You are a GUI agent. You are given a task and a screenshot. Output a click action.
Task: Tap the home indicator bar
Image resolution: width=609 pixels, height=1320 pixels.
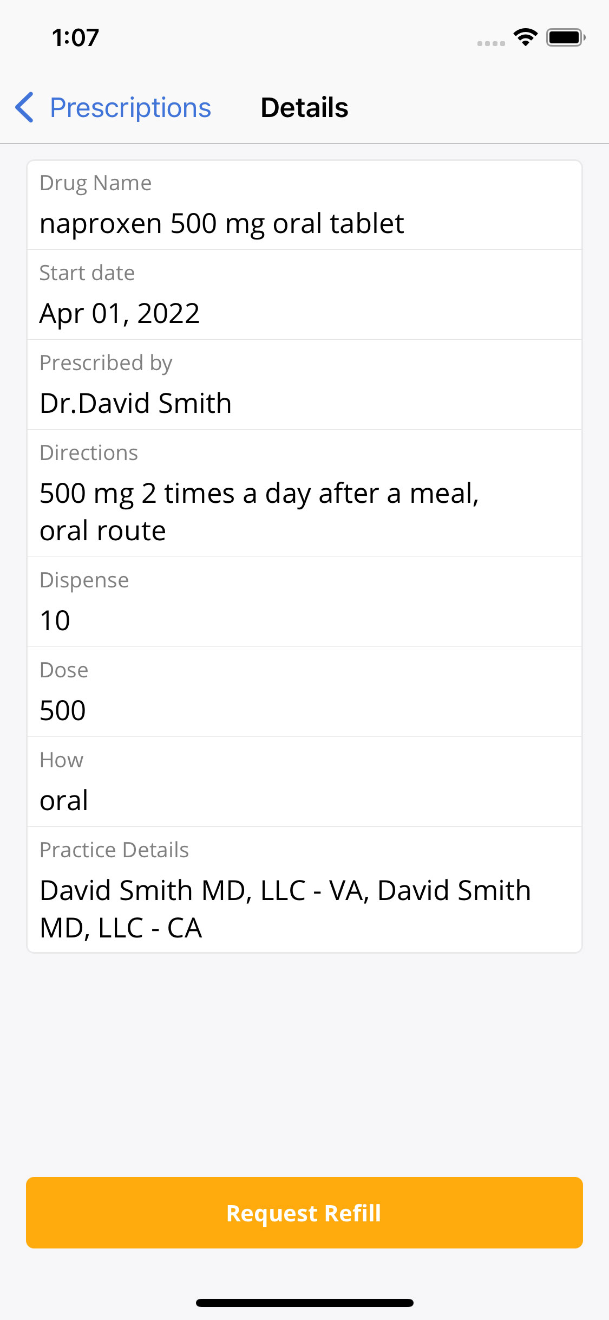304,1303
